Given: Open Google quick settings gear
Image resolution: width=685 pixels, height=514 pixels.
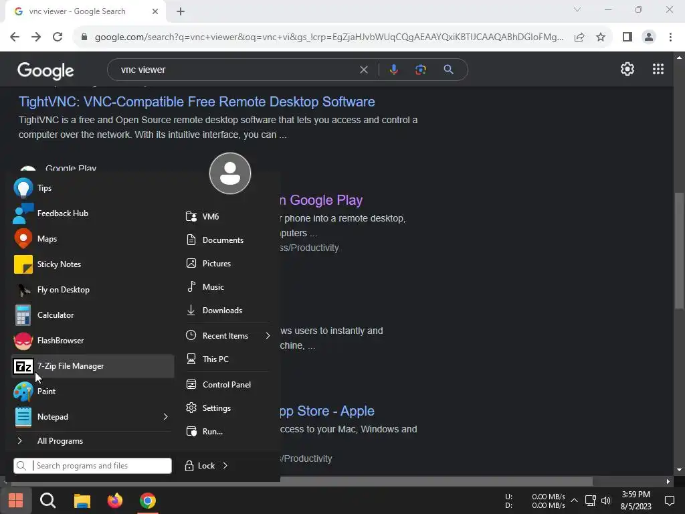Looking at the screenshot, I should [627, 69].
